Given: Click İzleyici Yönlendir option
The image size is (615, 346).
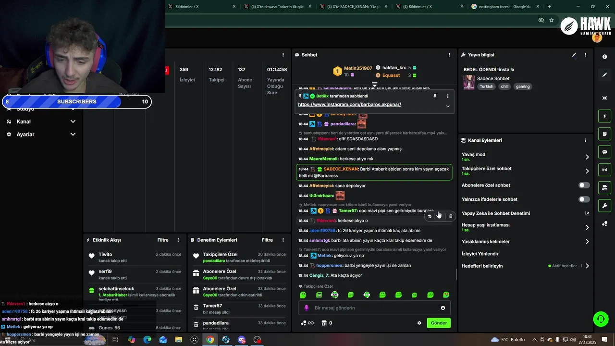Looking at the screenshot, I should click(480, 254).
